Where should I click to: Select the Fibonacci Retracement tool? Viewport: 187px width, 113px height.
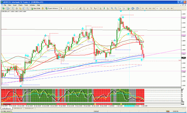(x=84, y=8)
